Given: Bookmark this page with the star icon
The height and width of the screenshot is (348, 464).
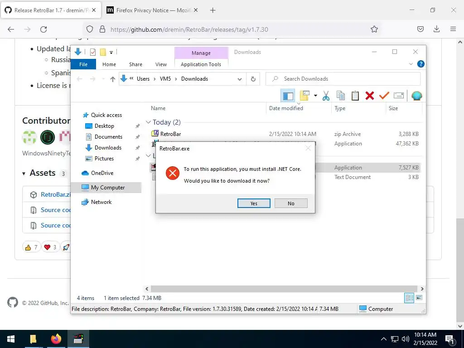Looking at the screenshot, I should click(x=374, y=29).
